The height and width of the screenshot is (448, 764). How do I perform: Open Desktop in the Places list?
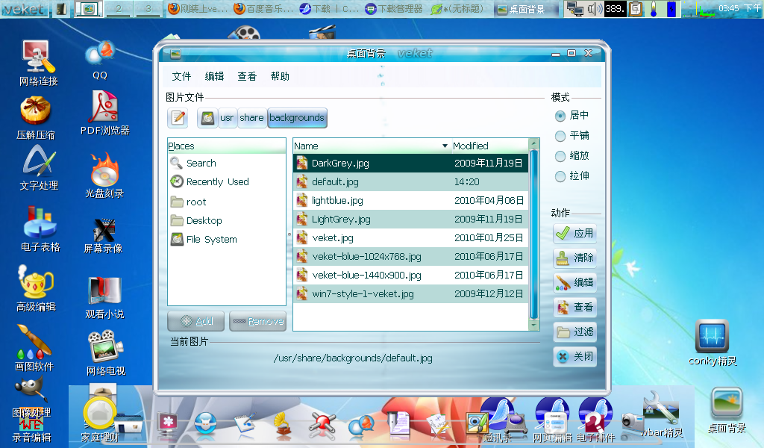coord(227,221)
